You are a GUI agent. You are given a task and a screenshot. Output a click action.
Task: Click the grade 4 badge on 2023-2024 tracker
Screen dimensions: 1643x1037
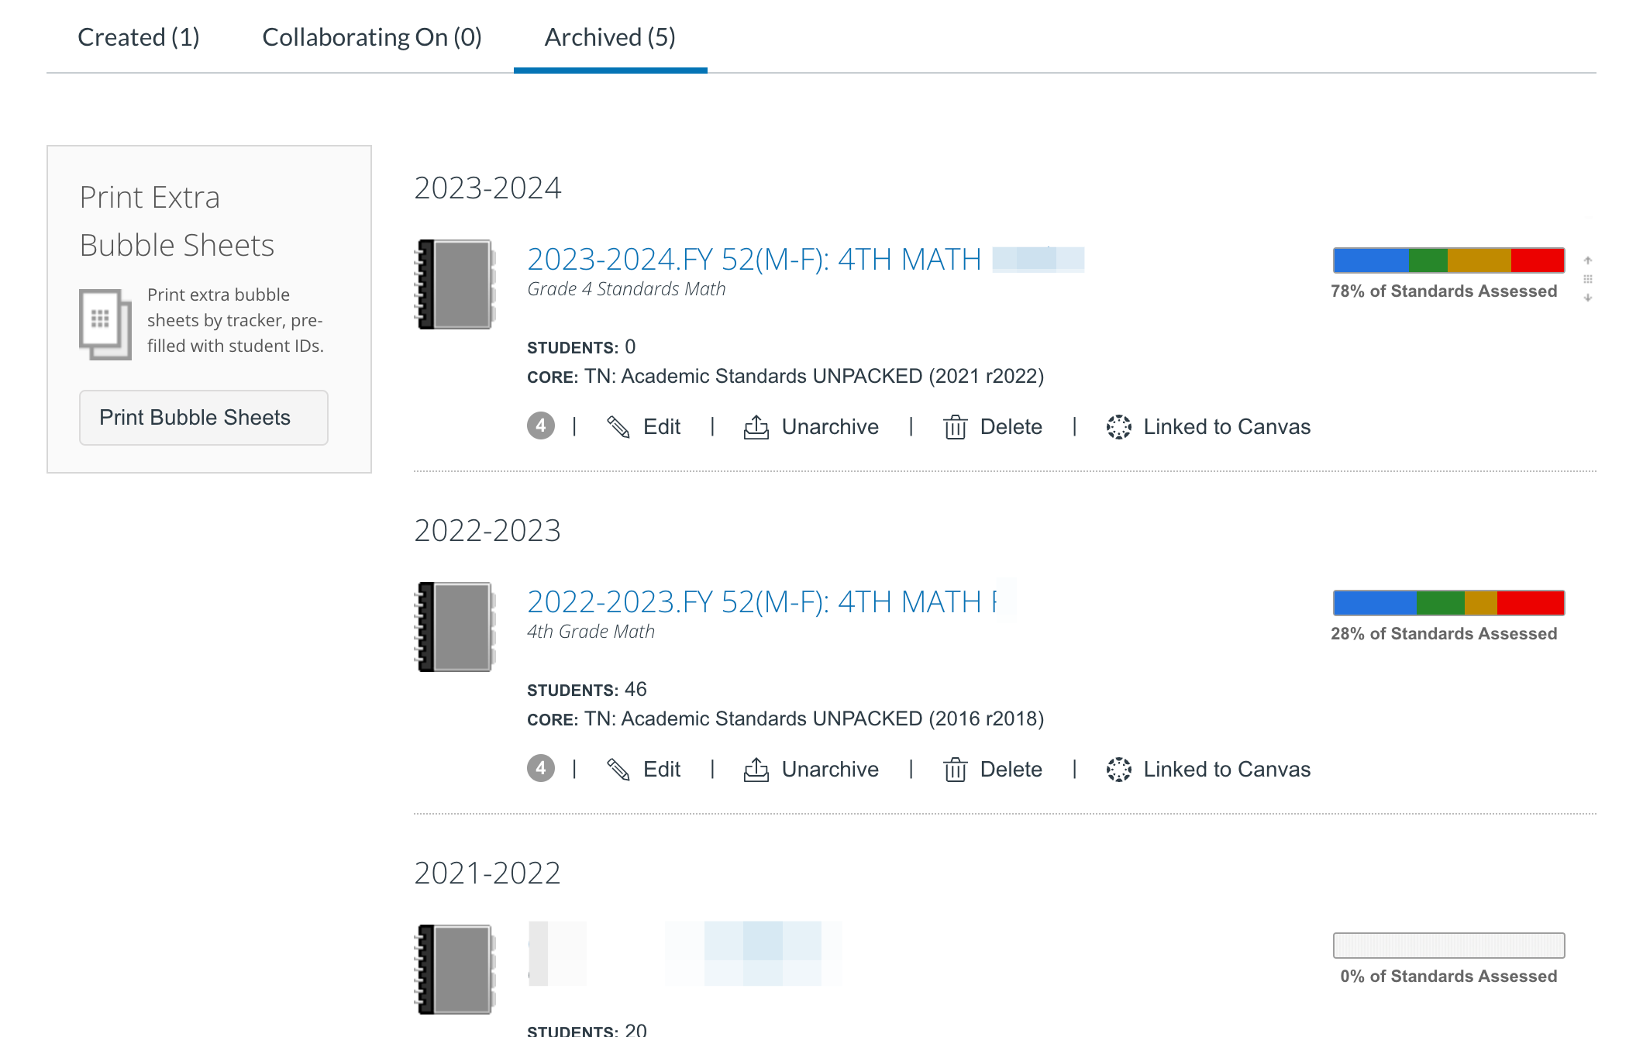coord(541,425)
